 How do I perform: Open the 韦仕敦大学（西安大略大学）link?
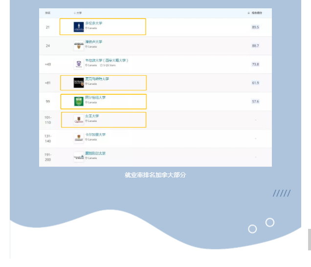pos(107,60)
